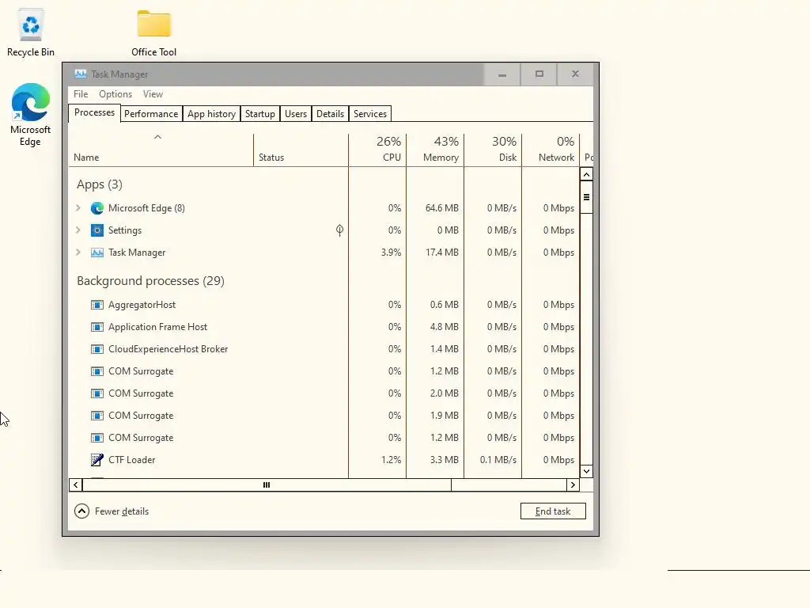810x608 pixels.
Task: Sort by the Network column header
Action: [551, 150]
